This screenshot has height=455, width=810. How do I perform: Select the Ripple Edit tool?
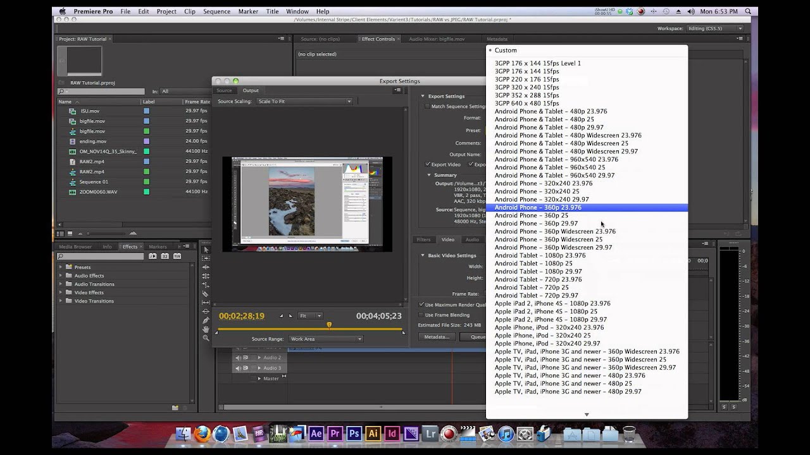206,267
